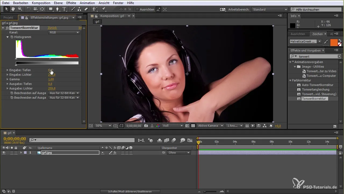Click the timeline timecode 0;00;00;00

pos(15,139)
